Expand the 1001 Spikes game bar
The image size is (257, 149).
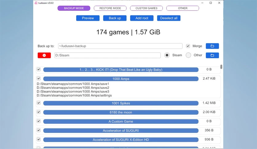[x=121, y=103]
